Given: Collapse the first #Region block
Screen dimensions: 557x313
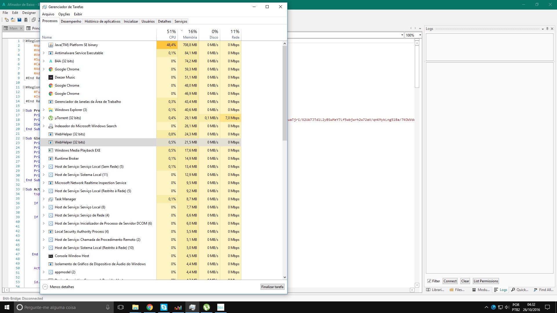Looking at the screenshot, I should point(24,41).
